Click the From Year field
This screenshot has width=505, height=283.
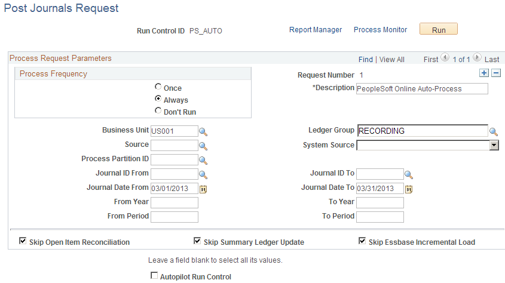click(x=175, y=202)
